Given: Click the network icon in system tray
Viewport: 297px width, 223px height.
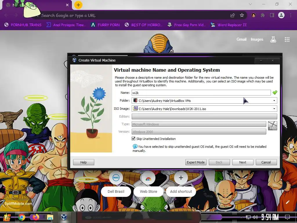Looking at the screenshot, I should (x=248, y=217).
